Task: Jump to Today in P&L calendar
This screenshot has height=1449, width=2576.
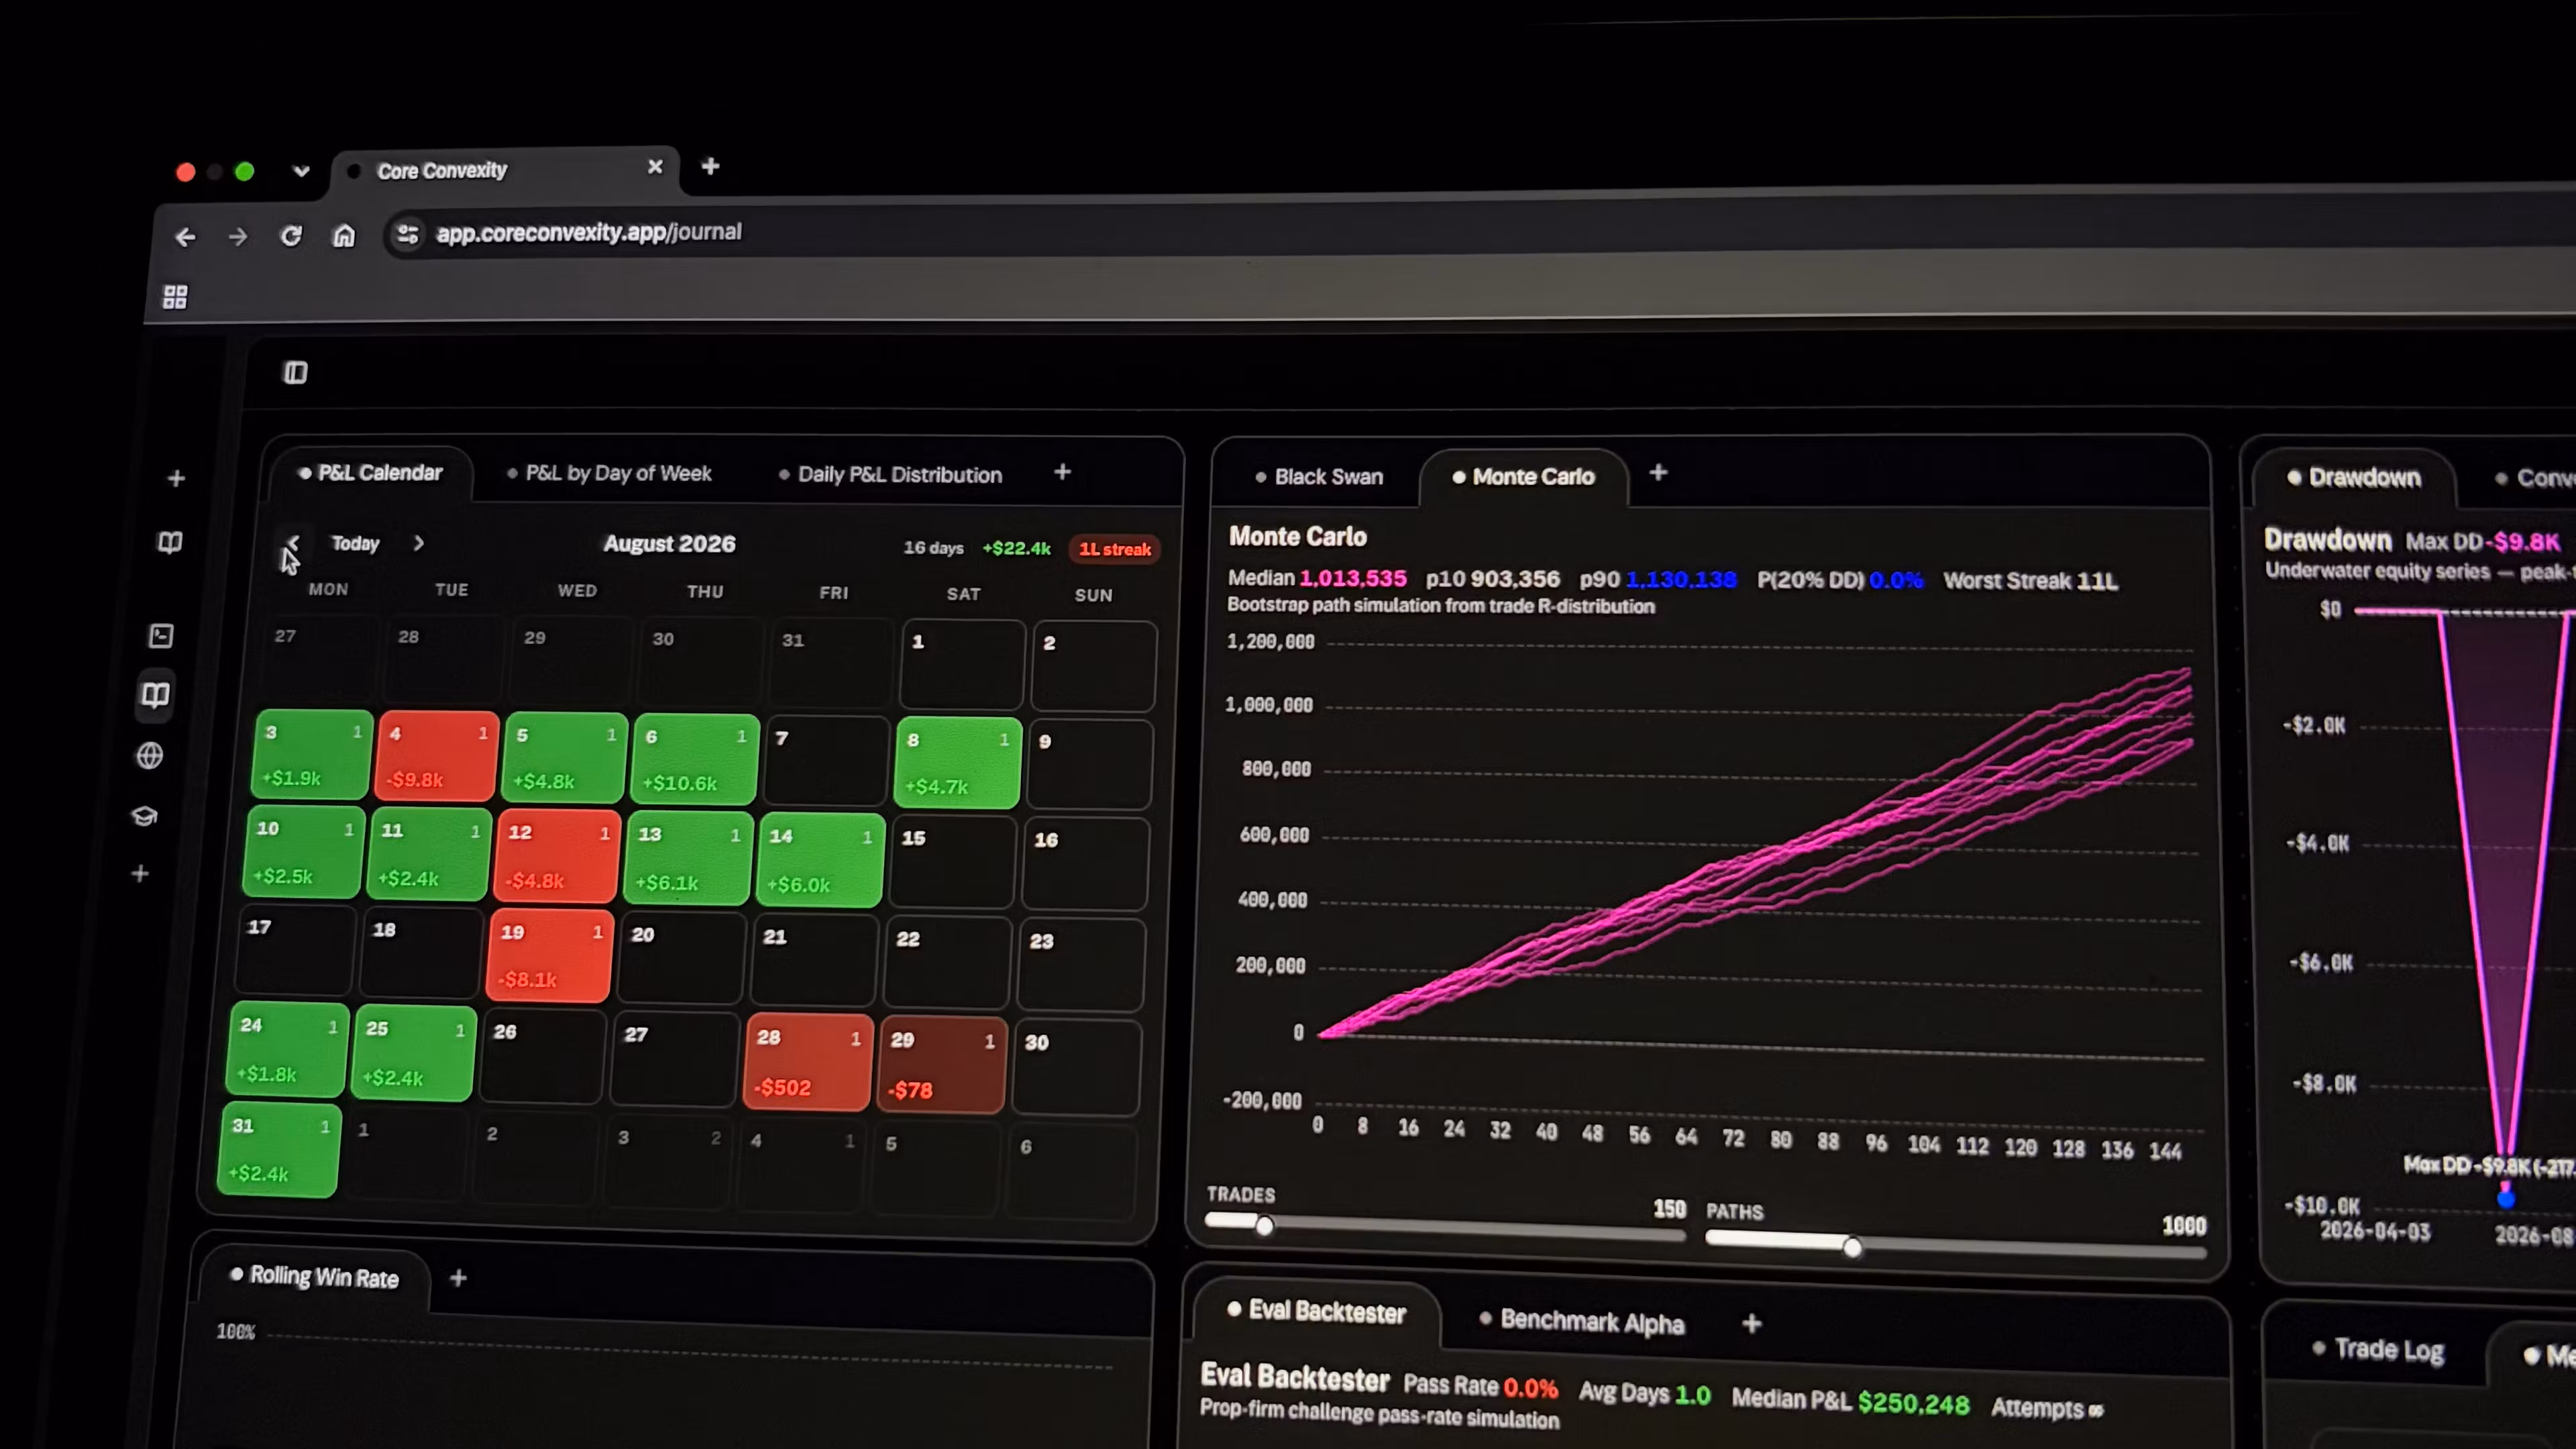Action: [x=355, y=543]
